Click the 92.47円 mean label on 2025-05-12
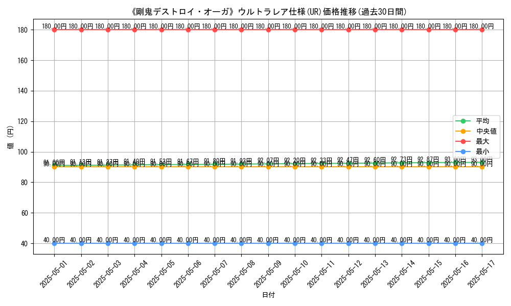The height and width of the screenshot is (306, 511). point(349,160)
